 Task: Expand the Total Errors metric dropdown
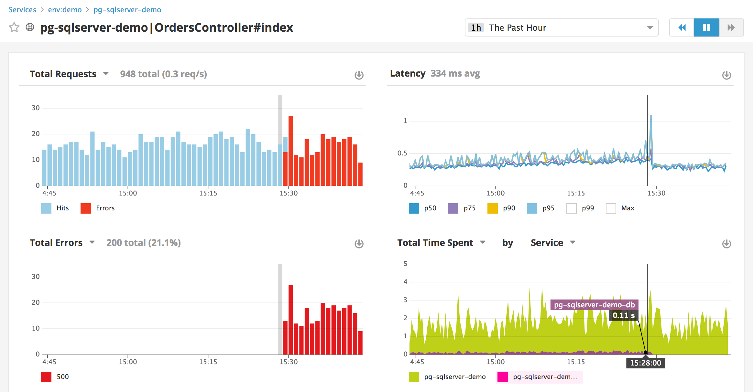[92, 242]
